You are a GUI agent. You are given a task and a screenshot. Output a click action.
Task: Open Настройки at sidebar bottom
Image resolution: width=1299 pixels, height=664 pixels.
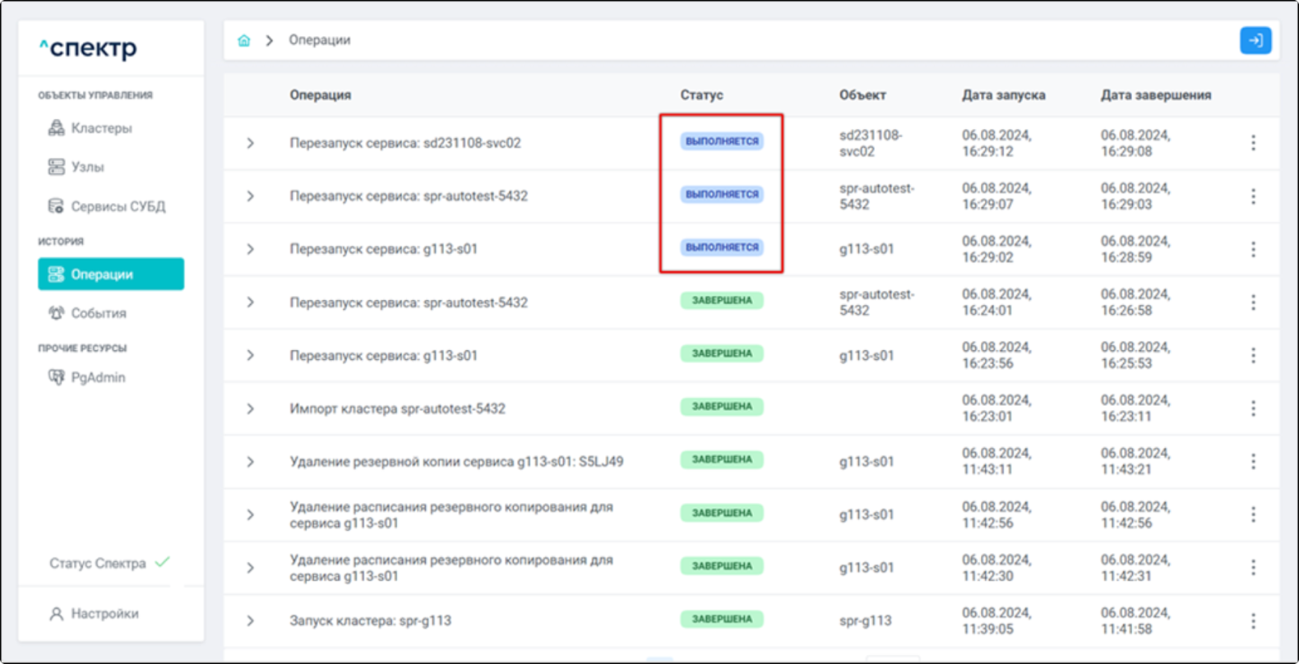click(x=104, y=614)
